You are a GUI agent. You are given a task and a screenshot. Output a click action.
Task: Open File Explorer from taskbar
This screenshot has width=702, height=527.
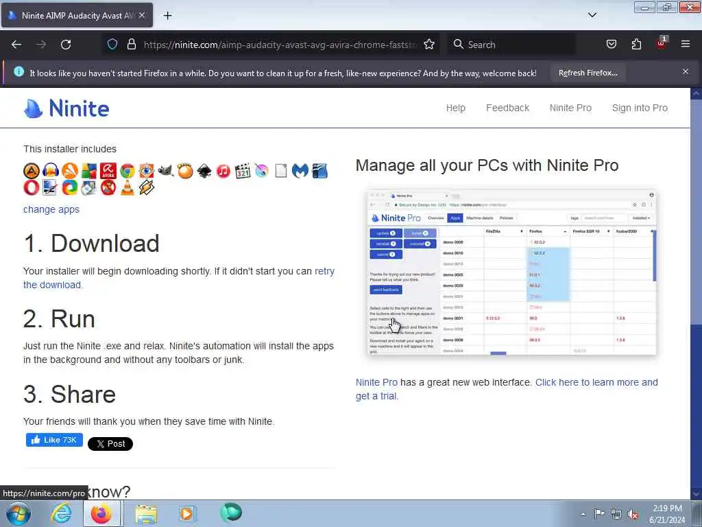click(146, 513)
